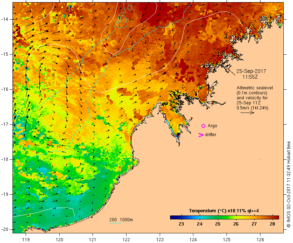The width and height of the screenshot is (293, 243).
Task: Click the color bar value '26'
Action: [x=236, y=224]
